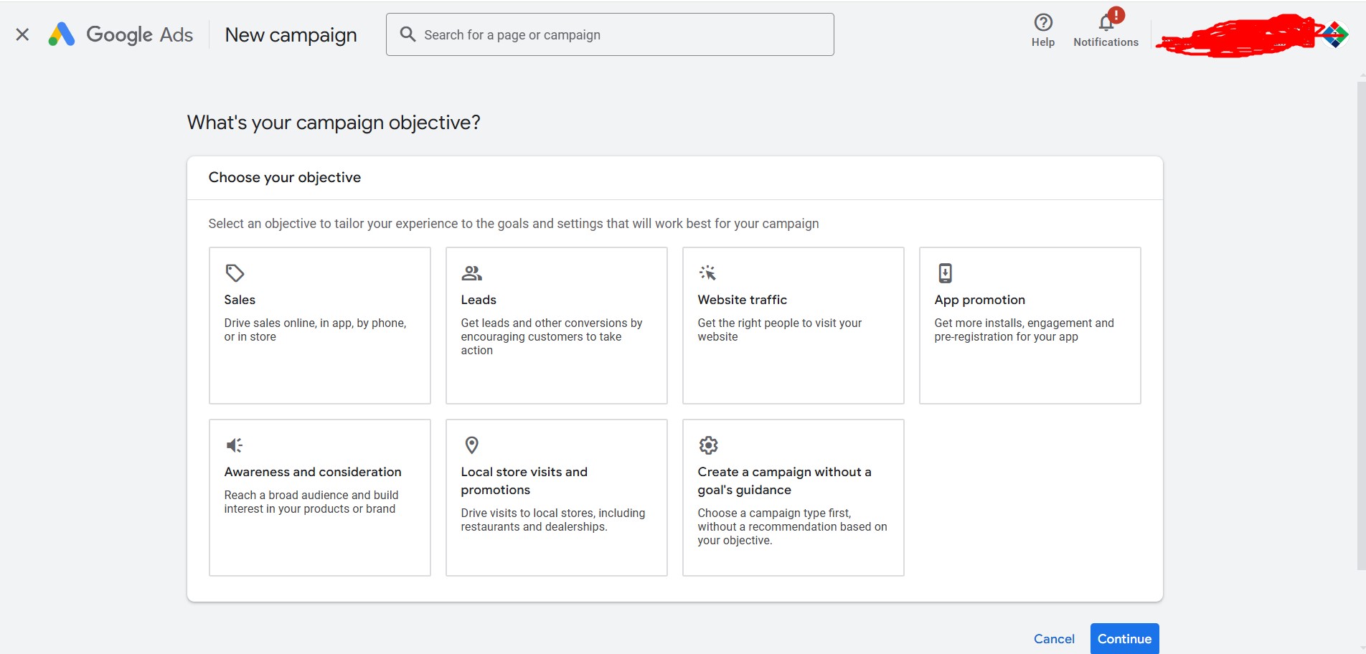Close the New campaign page with X
1366x654 pixels.
coord(22,34)
